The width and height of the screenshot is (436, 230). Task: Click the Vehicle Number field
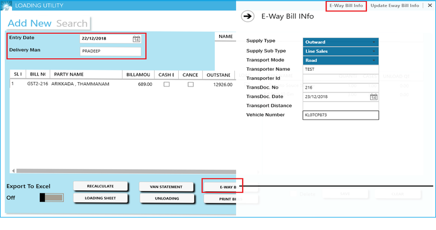(x=341, y=115)
